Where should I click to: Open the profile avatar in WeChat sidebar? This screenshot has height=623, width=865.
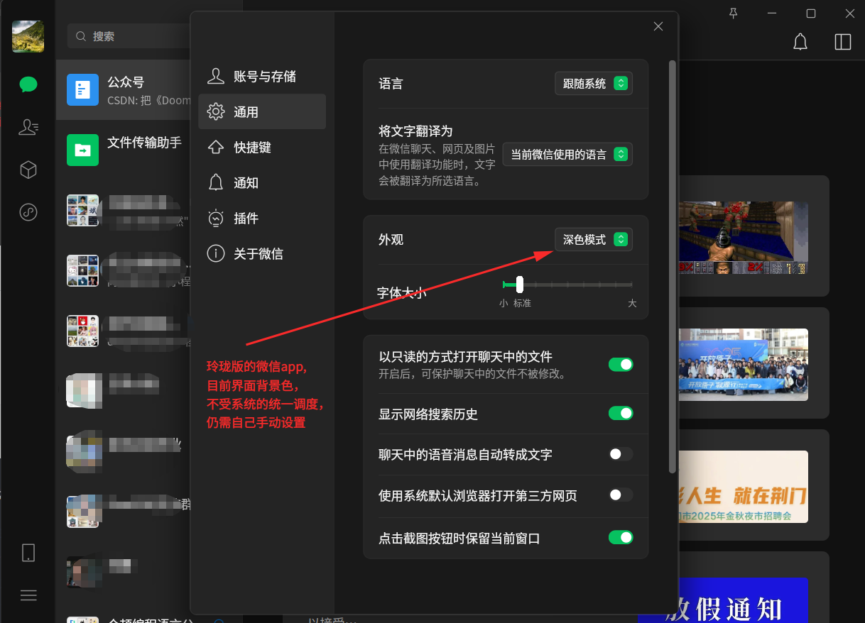point(28,36)
